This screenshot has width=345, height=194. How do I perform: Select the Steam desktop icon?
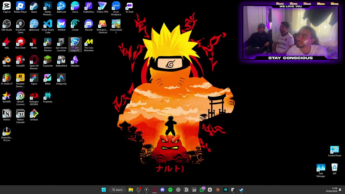34,8
